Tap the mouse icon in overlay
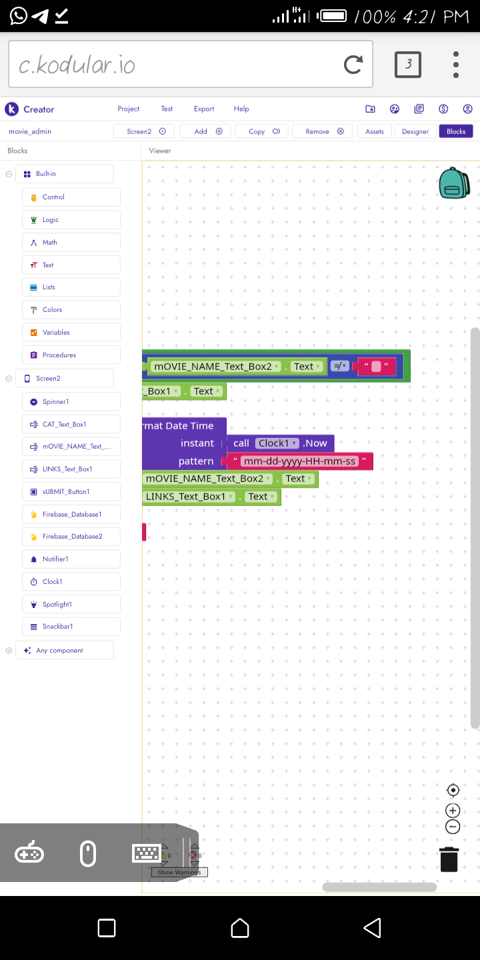Screen dimensions: 480x960 (x=88, y=853)
